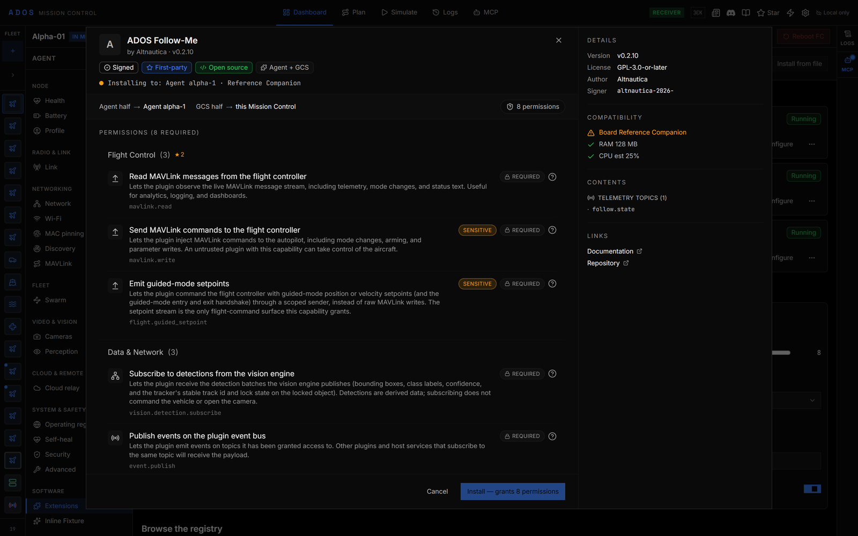This screenshot has height=536, width=858.
Task: Open help for Read MAVLink messages permission
Action: click(552, 177)
